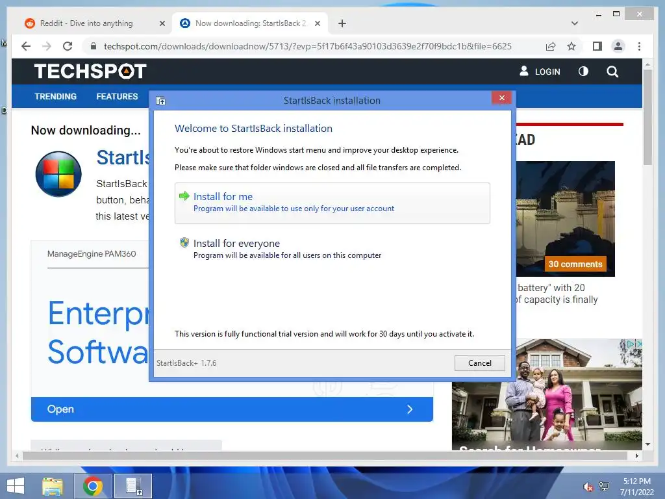This screenshot has height=499, width=665.
Task: Close the Reddit browser tab
Action: click(162, 24)
